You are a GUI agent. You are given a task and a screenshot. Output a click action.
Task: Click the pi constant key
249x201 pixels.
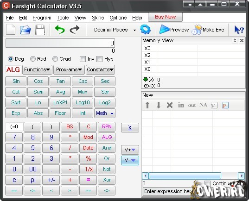pos(33,180)
